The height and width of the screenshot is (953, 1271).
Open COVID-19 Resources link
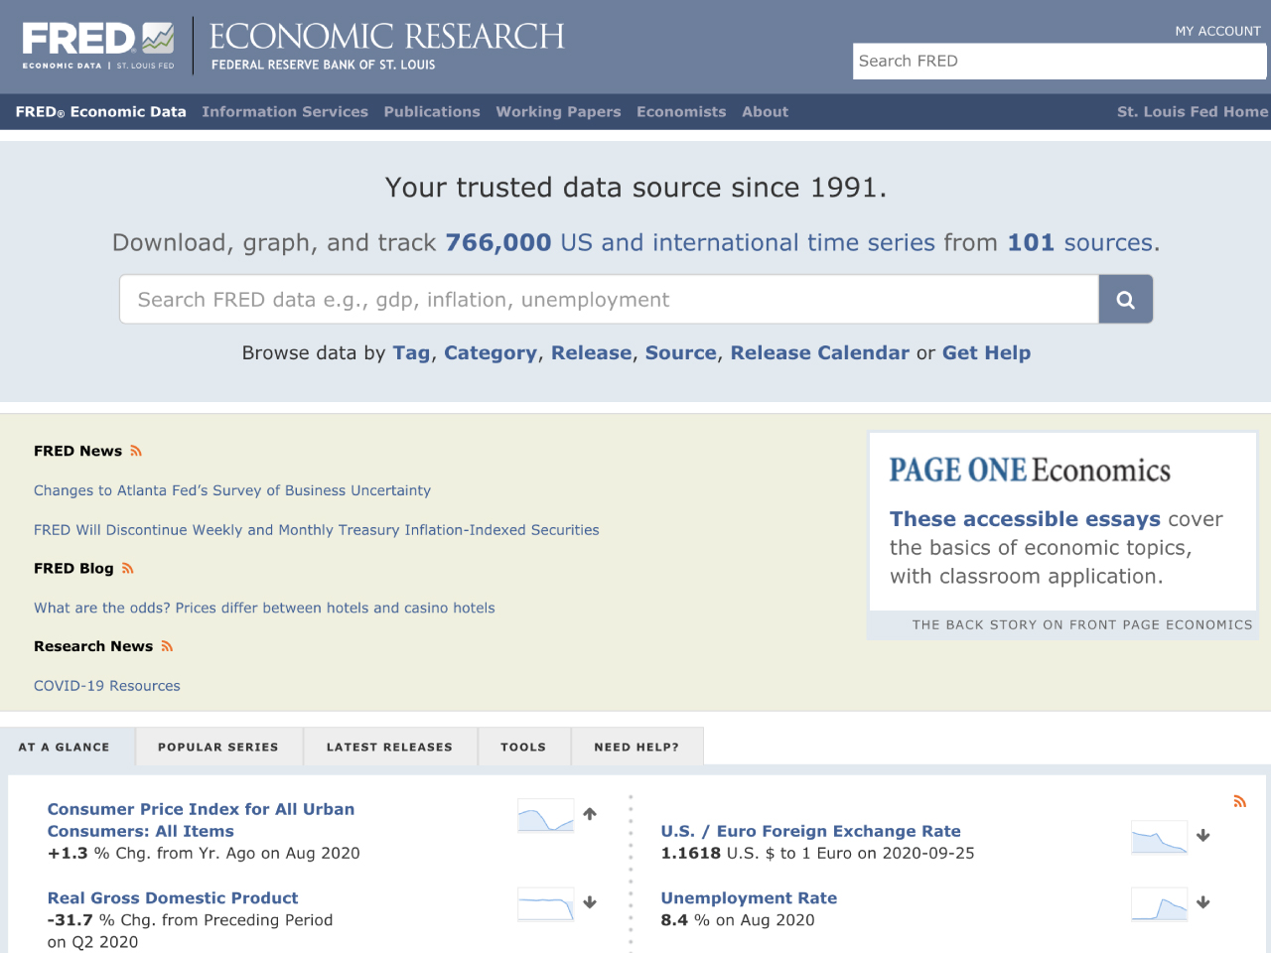click(x=107, y=686)
